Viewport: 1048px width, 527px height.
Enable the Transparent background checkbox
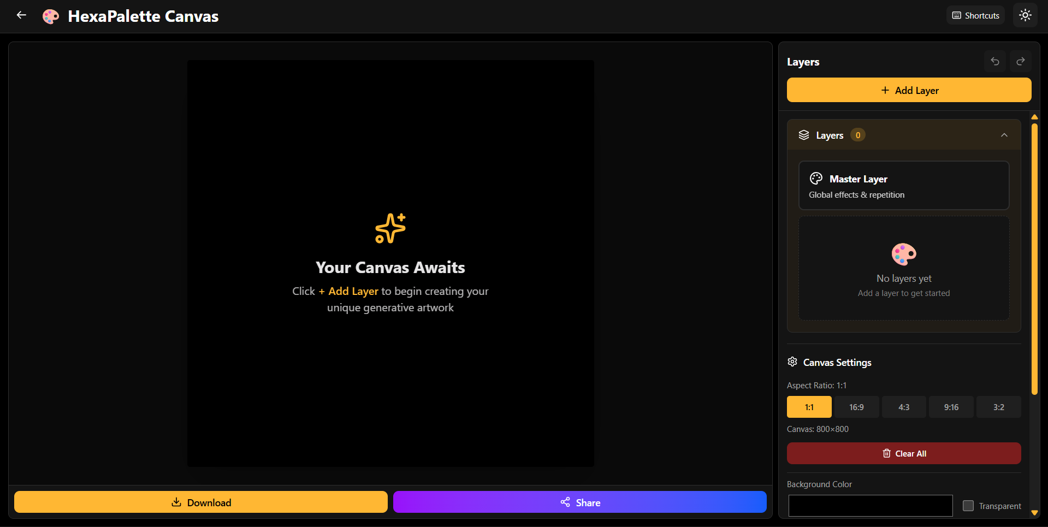tap(968, 506)
